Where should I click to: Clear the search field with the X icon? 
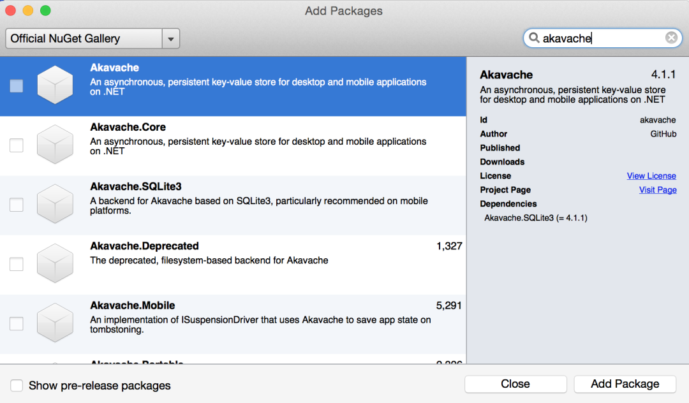coord(671,38)
